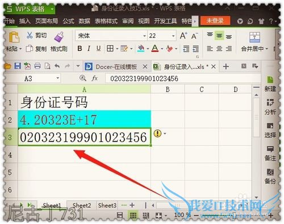
Task: Open the Name Box dropdown arrow
Action: pyautogui.click(x=57, y=78)
